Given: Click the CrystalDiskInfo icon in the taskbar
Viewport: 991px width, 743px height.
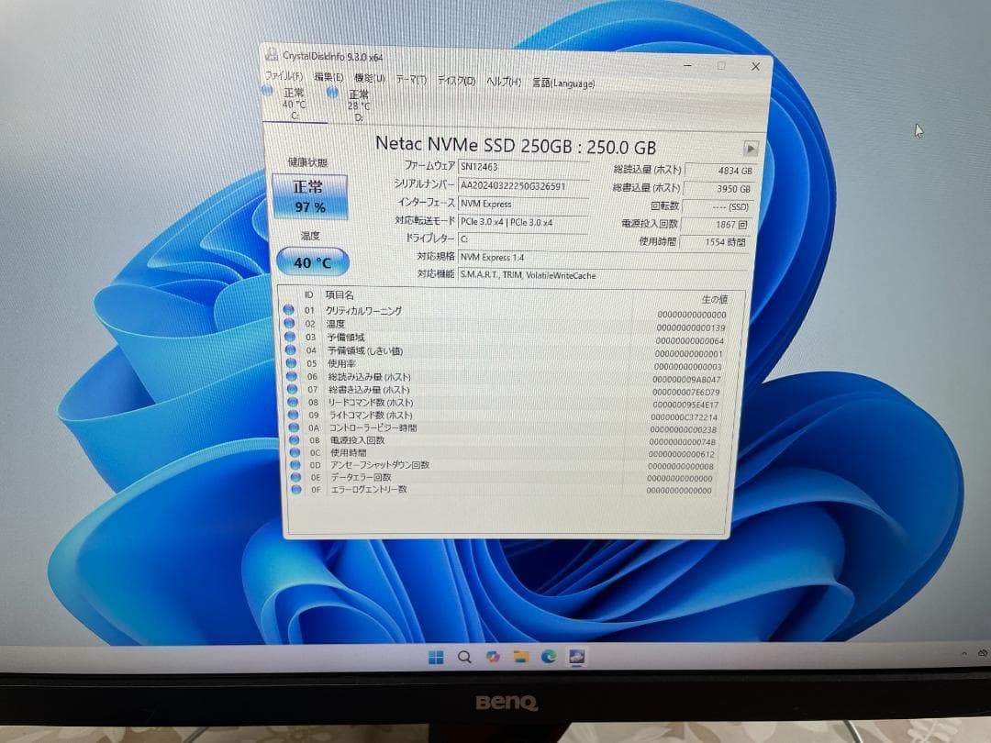Looking at the screenshot, I should (x=577, y=657).
